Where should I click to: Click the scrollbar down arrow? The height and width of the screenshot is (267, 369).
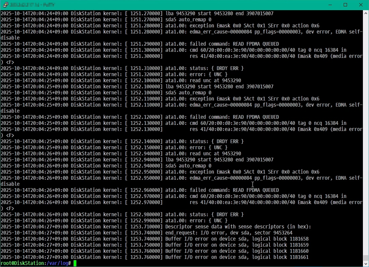coord(366,264)
